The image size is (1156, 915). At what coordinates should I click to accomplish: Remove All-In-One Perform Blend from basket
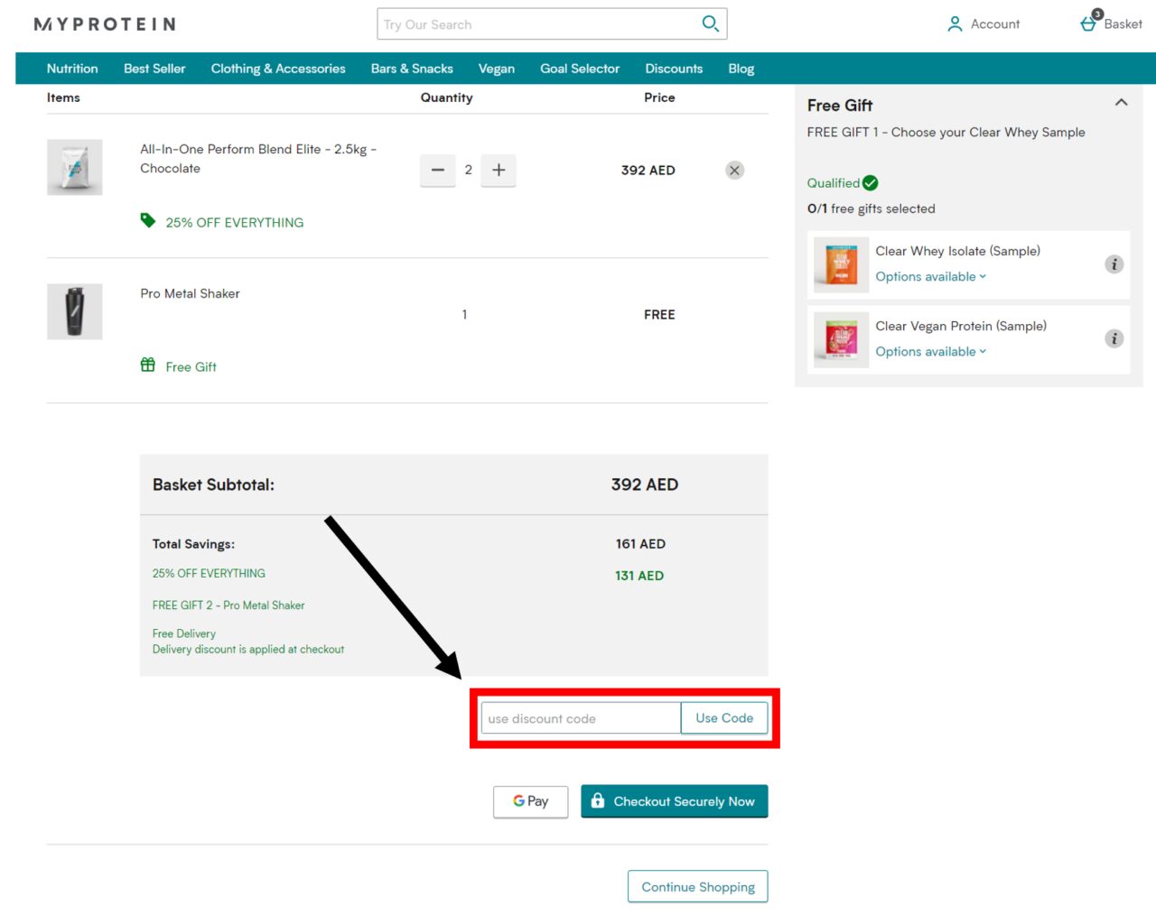coord(735,171)
